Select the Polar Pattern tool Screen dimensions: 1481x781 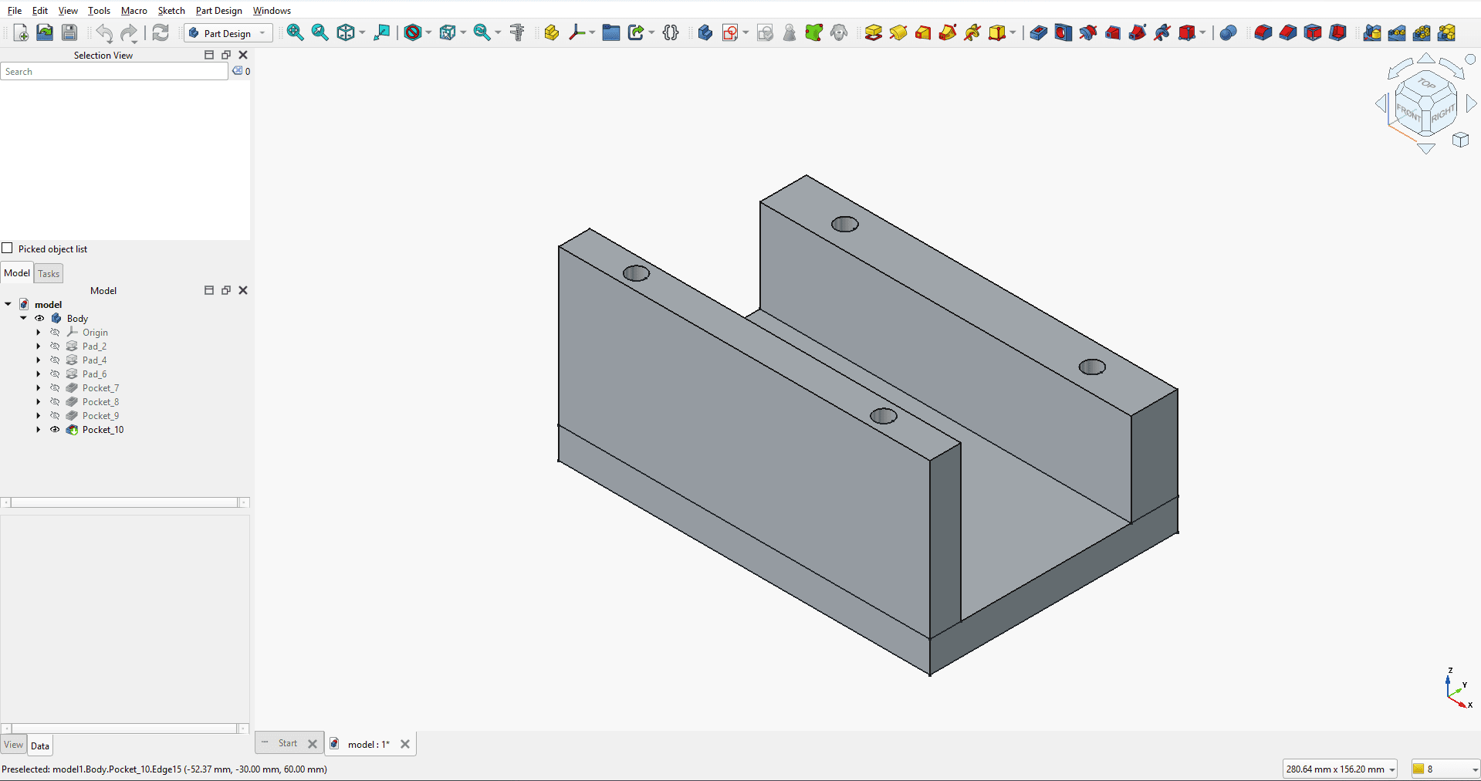click(1422, 32)
